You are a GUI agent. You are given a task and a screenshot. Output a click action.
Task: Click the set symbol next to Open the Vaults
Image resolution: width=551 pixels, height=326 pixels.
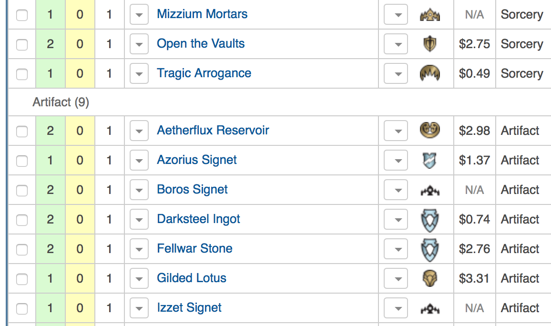429,44
